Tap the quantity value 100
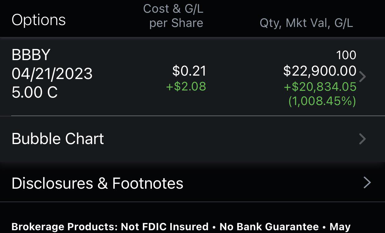This screenshot has height=233, width=385. pos(346,55)
